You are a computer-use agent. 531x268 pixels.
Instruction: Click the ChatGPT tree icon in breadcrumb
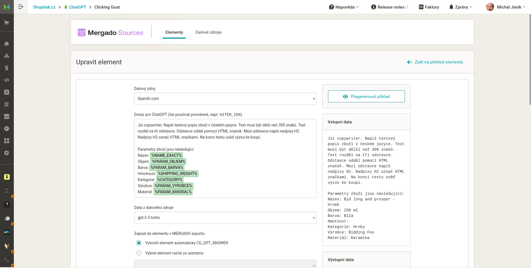tap(66, 7)
